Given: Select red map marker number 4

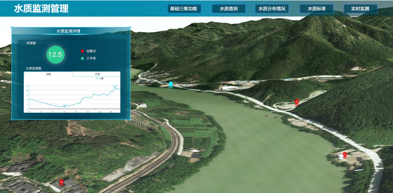Looking at the screenshot, I should tap(62, 181).
